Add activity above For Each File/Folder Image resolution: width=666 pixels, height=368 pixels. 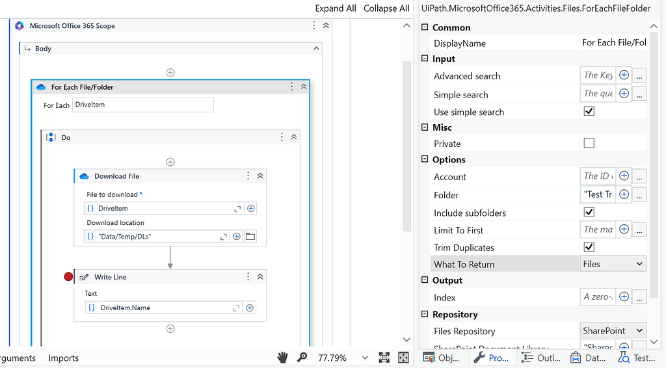click(x=170, y=73)
